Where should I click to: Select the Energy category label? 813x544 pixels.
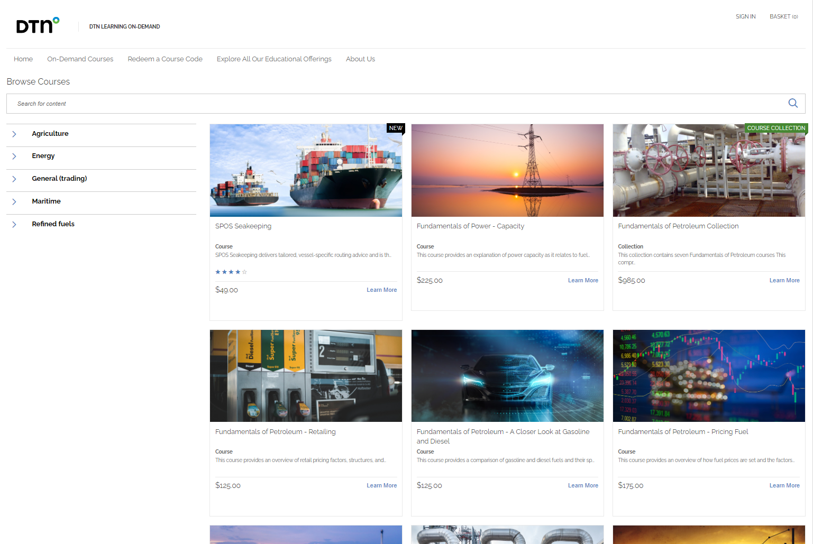click(x=43, y=156)
